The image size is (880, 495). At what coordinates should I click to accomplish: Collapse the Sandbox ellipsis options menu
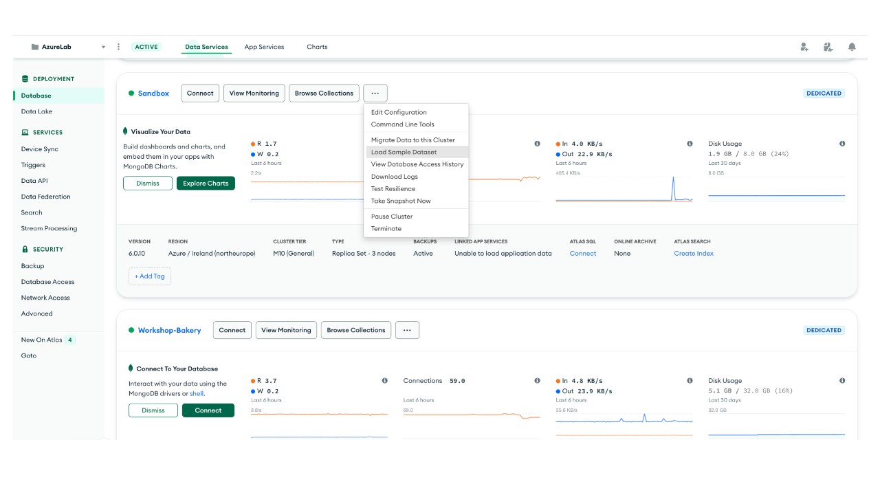tap(375, 93)
